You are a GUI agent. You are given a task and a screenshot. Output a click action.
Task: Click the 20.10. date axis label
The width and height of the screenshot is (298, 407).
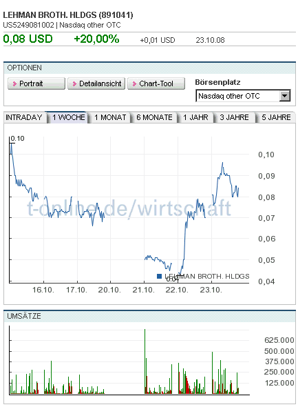(x=109, y=290)
